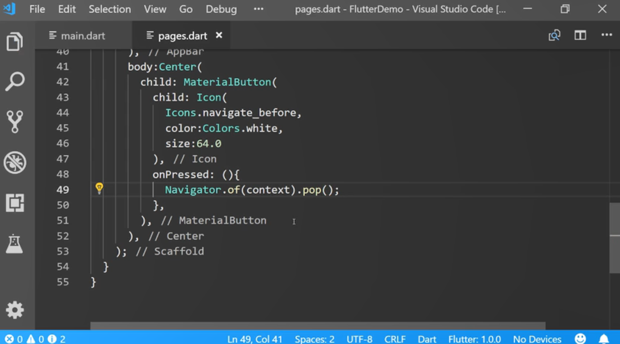Close the pages.dart tab
The image size is (620, 344).
(219, 35)
